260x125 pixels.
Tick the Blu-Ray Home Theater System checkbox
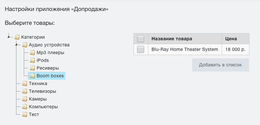pos(141,50)
